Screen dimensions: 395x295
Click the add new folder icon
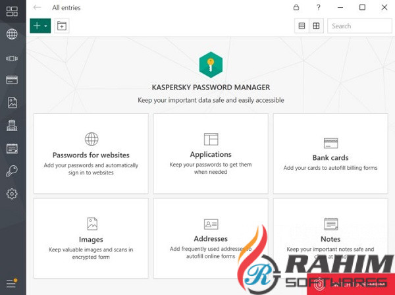[x=62, y=26]
